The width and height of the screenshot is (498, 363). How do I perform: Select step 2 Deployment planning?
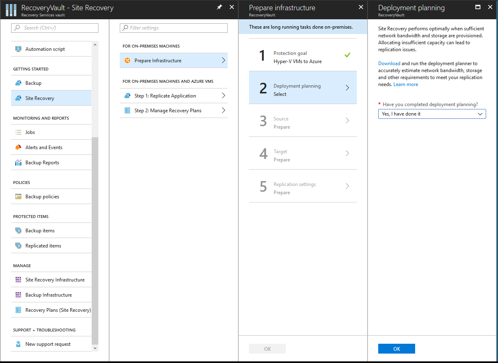[303, 88]
